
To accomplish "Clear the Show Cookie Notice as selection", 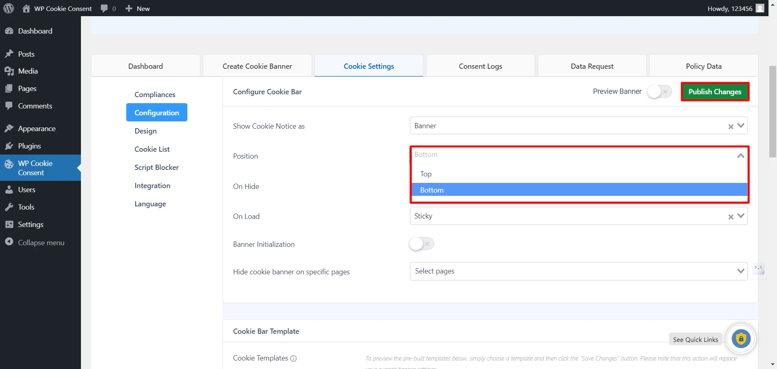I will pos(730,126).
